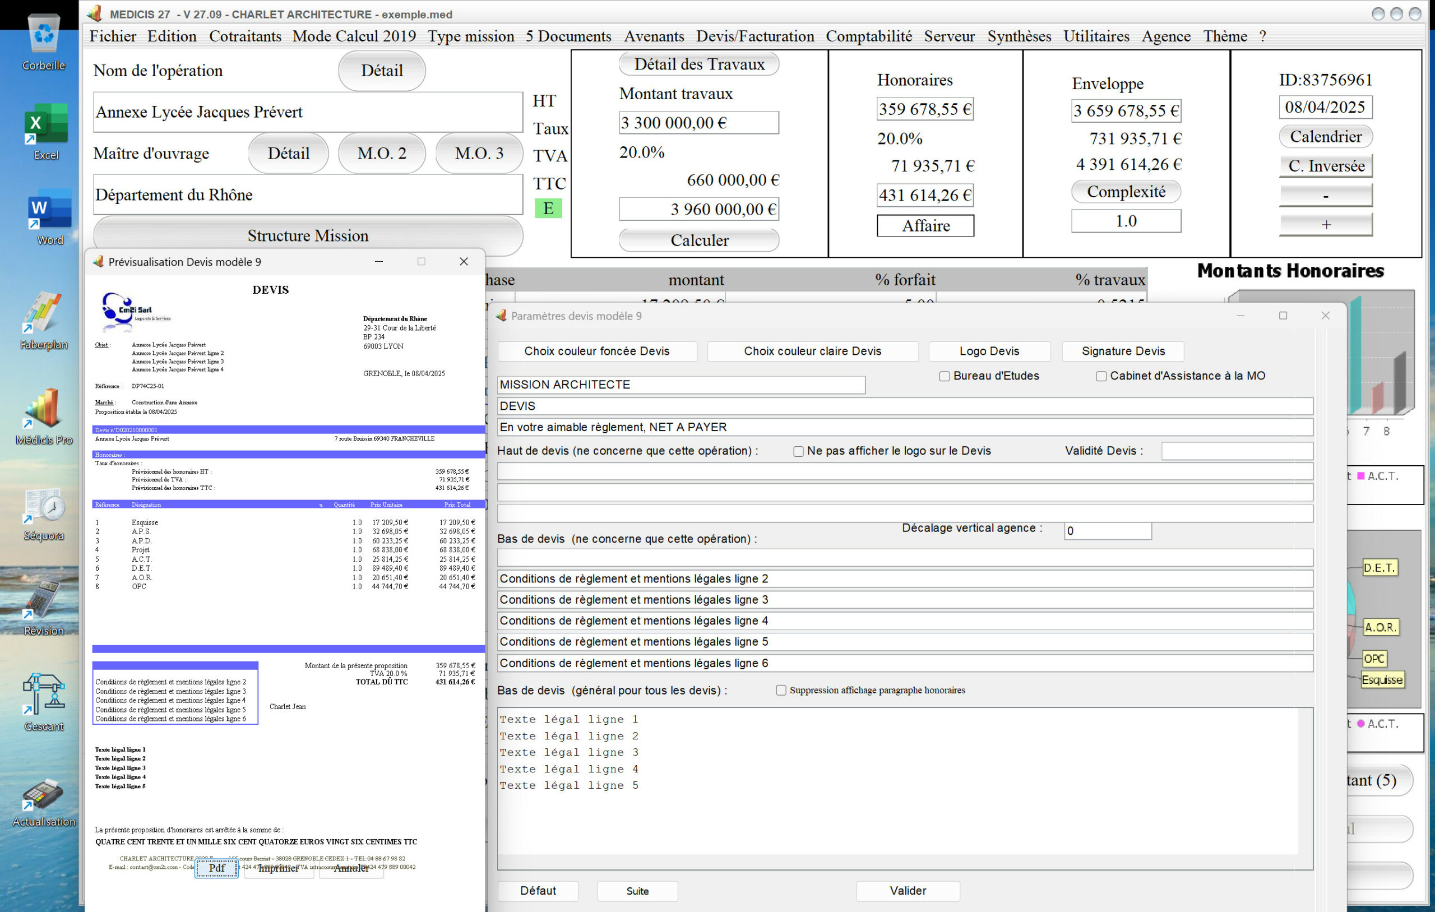Click Choix couleur foncée Devis button
Screen dimensions: 1435x912
tap(596, 351)
